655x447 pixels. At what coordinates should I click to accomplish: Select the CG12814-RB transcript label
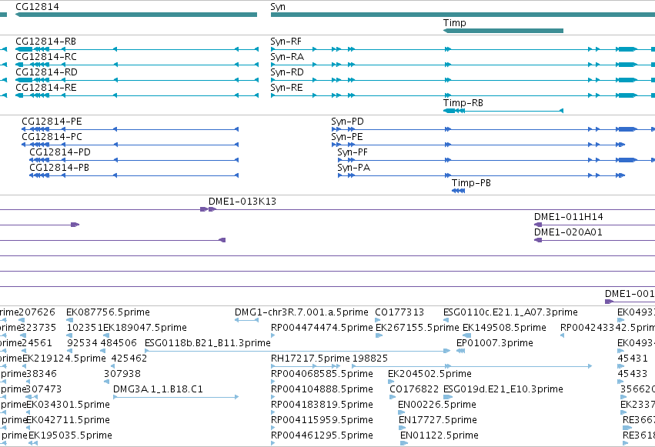[46, 42]
